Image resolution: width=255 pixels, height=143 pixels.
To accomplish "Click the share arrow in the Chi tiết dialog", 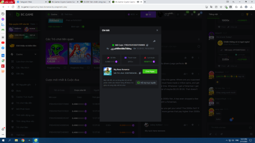I will [154, 41].
